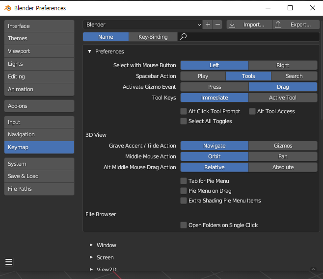The image size is (323, 279).
Task: Click the add keymap preset plus icon
Action: (x=208, y=25)
